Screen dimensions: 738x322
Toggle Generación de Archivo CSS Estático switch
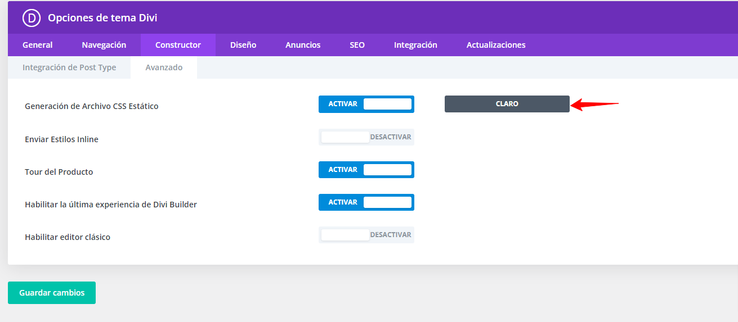[366, 104]
